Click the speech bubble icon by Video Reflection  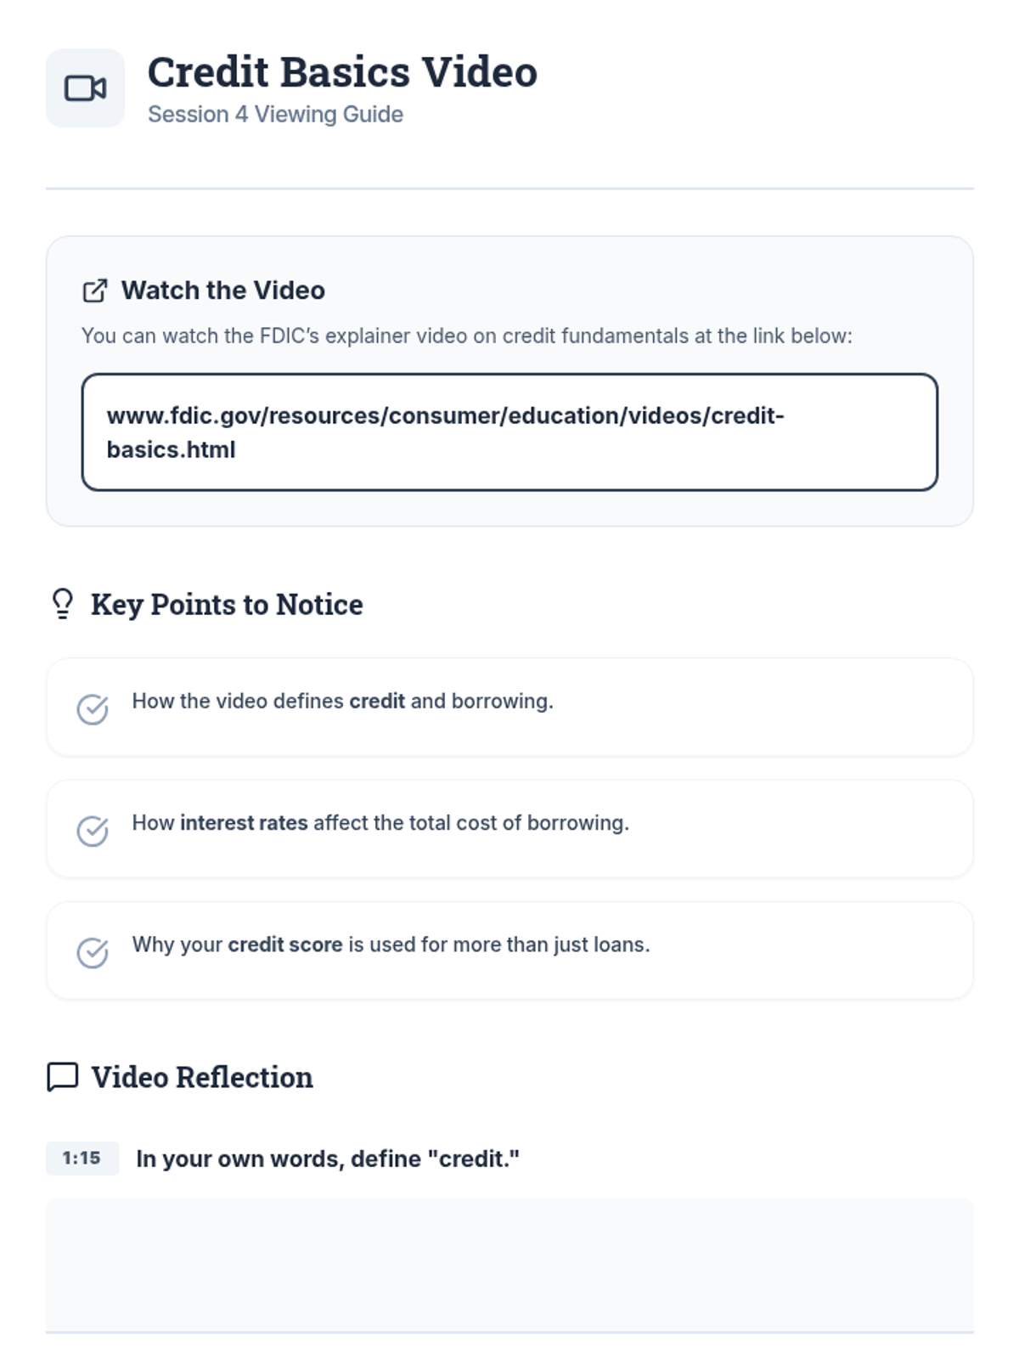(x=62, y=1076)
